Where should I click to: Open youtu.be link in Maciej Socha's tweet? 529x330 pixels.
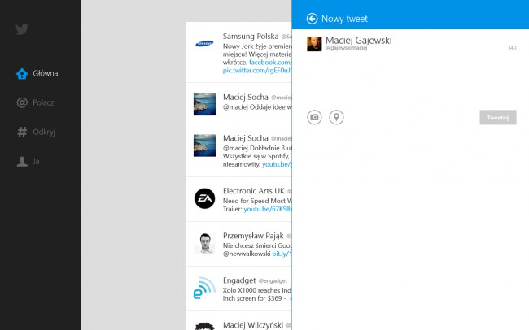pos(277,164)
